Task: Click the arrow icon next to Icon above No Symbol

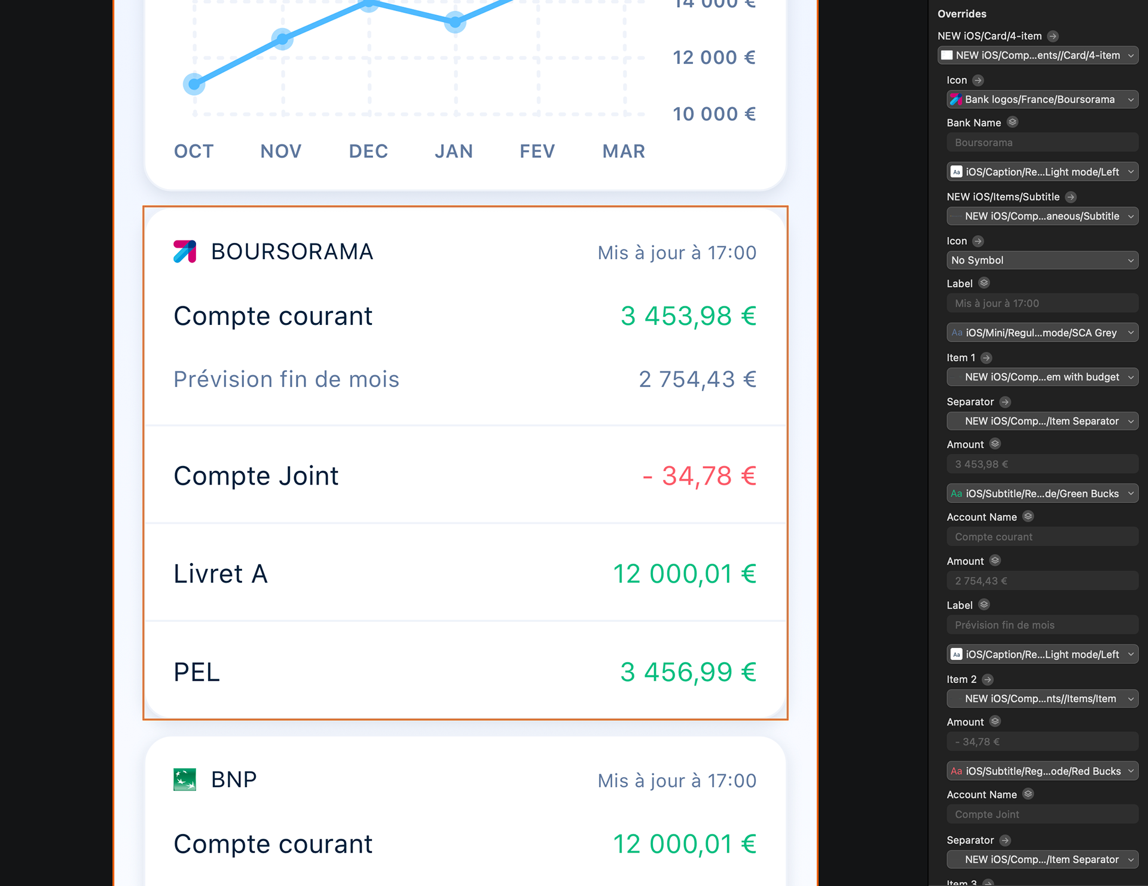Action: click(x=978, y=241)
